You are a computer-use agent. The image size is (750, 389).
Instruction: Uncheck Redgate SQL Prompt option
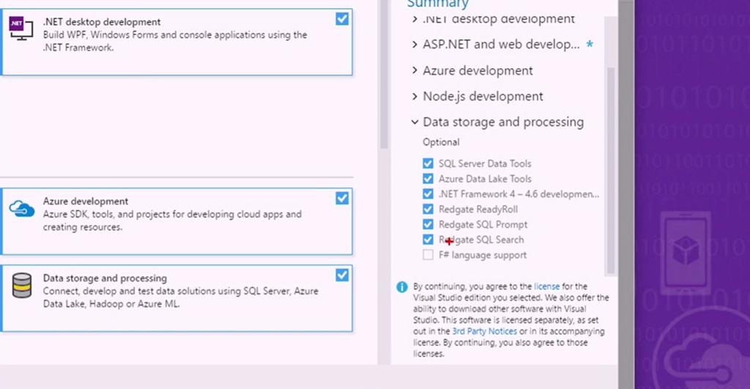point(428,224)
